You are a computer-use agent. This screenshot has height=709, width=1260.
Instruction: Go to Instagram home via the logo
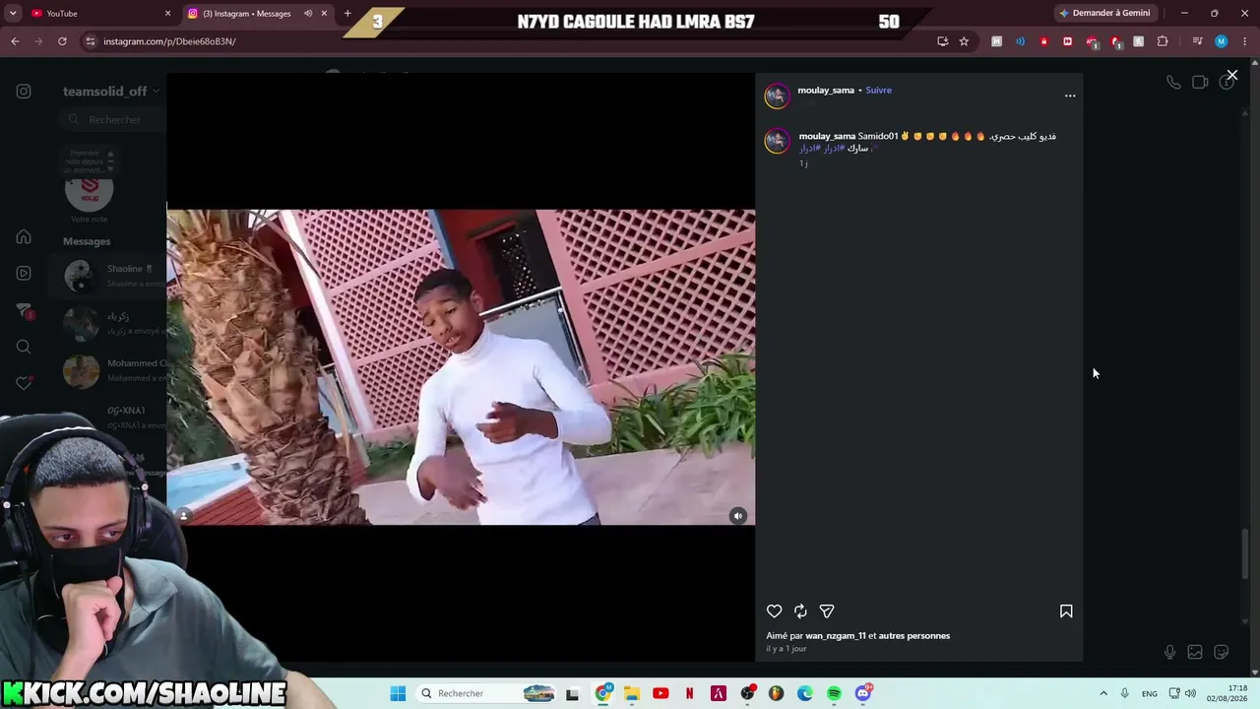24,92
